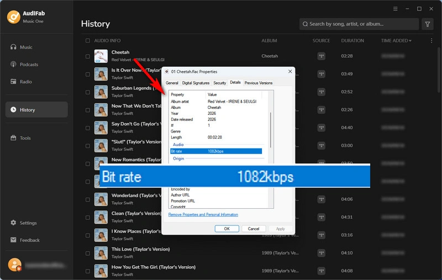Click OK in Properties dialog
Screen dimensions: 442x280
(x=227, y=229)
